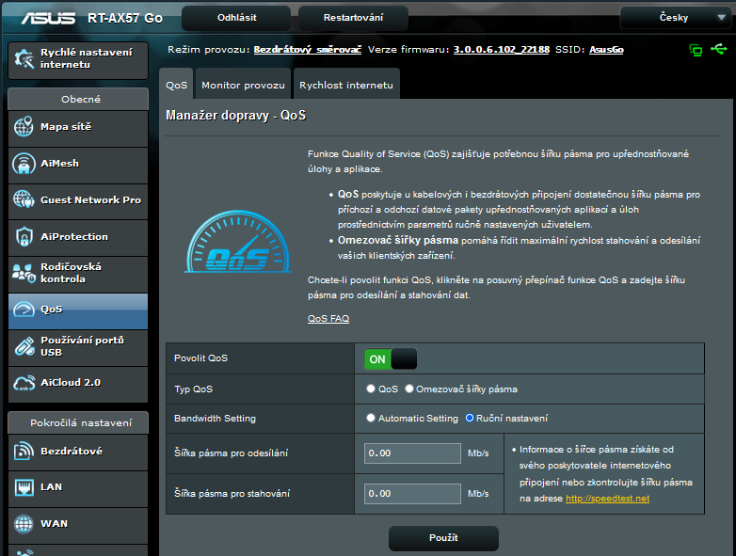736x556 pixels.
Task: Open Guest Network Pro icon
Action: pos(24,200)
